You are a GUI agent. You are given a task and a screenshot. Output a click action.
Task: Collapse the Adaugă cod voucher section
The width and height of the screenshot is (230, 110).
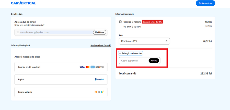click(x=130, y=53)
